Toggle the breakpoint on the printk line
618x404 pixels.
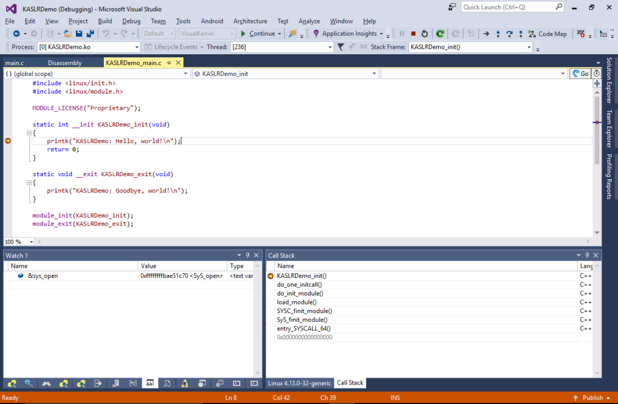click(x=8, y=140)
